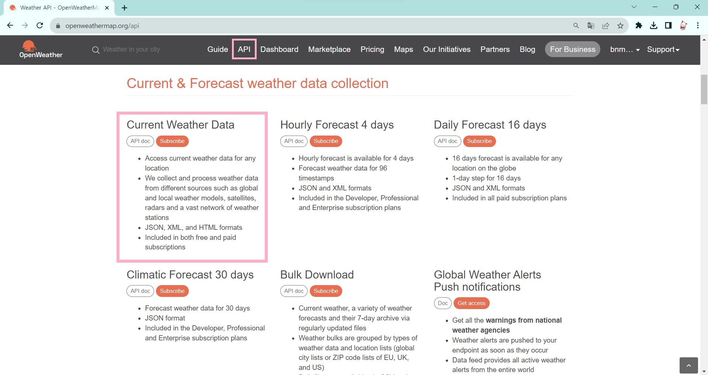
Task: Open browser zoom/search magnifier icon in address bar
Action: pyautogui.click(x=576, y=26)
